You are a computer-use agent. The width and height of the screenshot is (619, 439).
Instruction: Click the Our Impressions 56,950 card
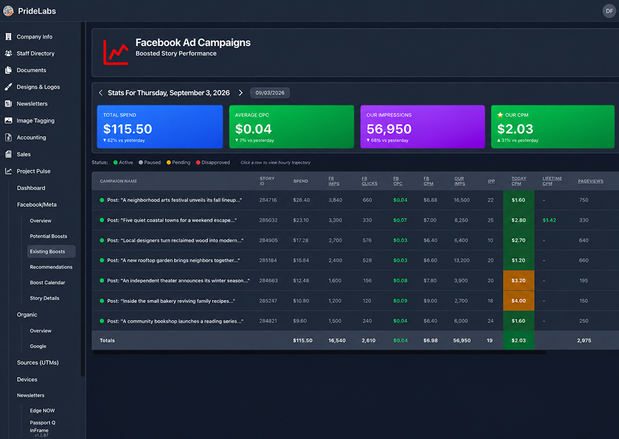pyautogui.click(x=423, y=127)
